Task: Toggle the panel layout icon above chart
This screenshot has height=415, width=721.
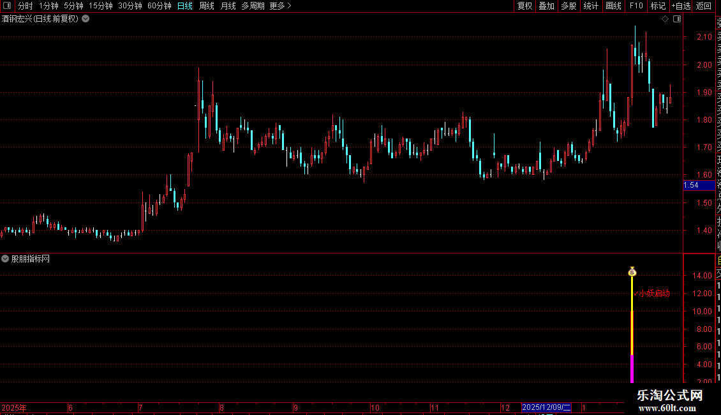Action: 677,19
